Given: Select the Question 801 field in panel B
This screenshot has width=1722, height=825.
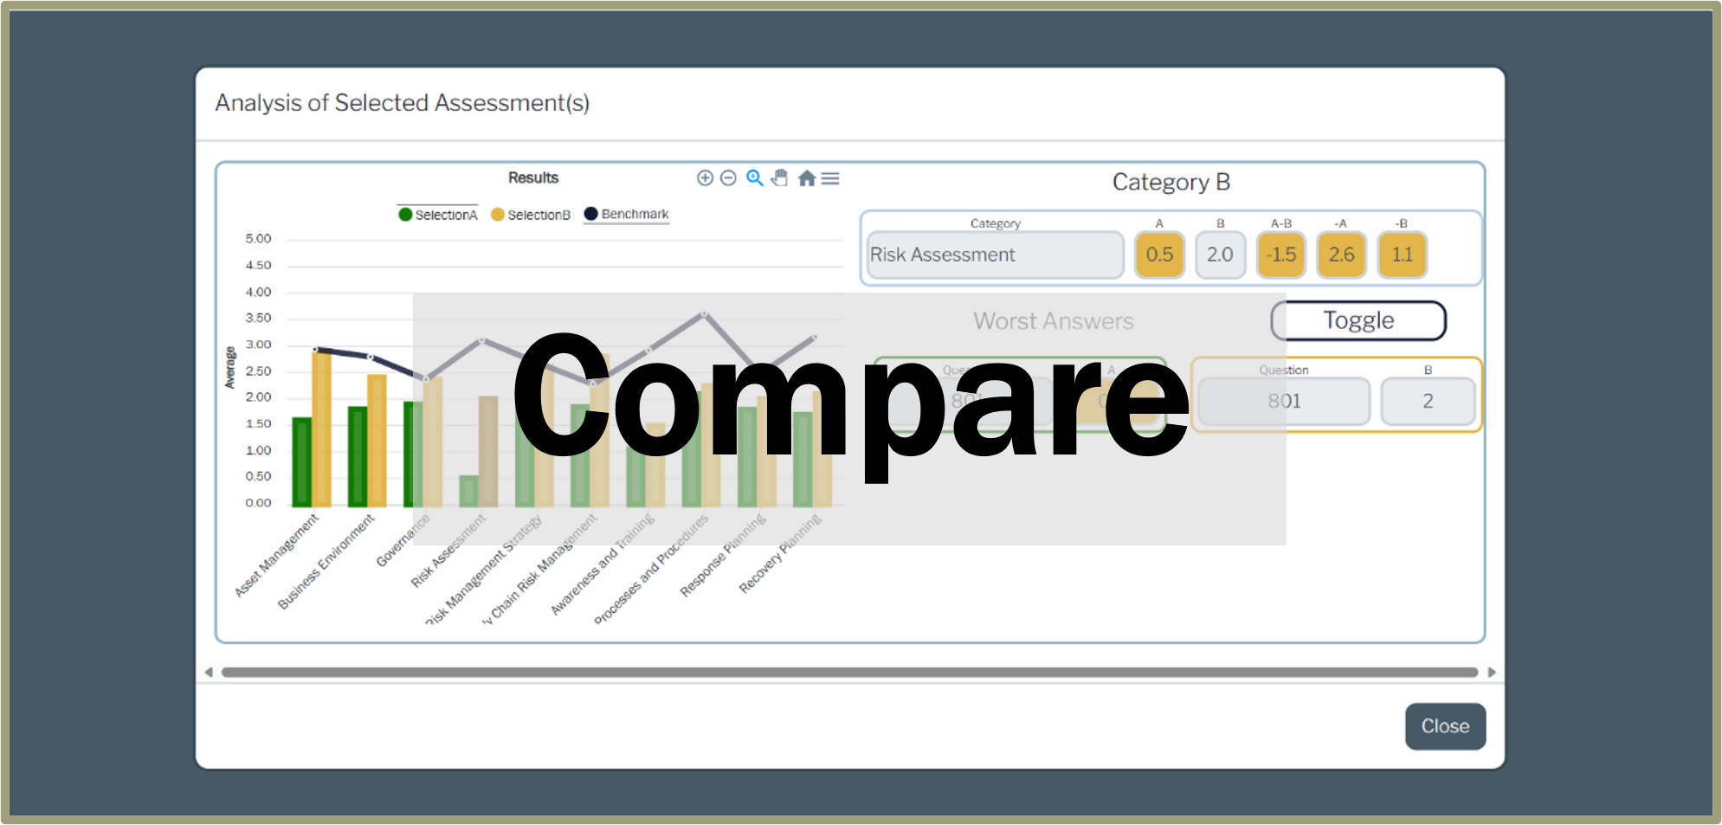Looking at the screenshot, I should click(x=1282, y=400).
